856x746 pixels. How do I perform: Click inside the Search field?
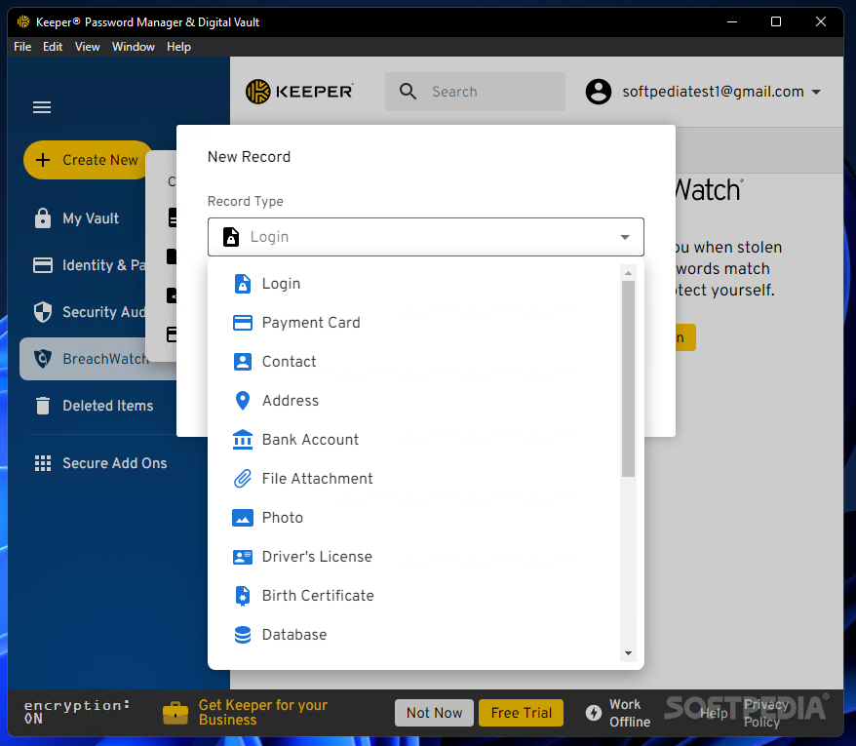pyautogui.click(x=475, y=92)
